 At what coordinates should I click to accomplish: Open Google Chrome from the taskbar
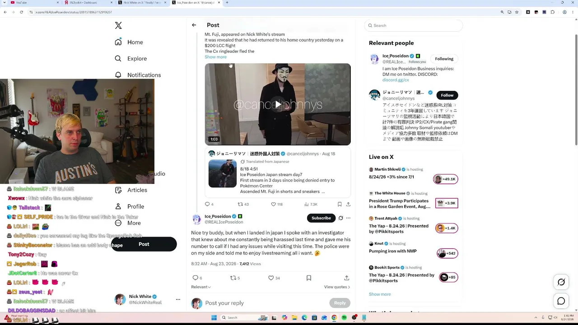pos(334,318)
